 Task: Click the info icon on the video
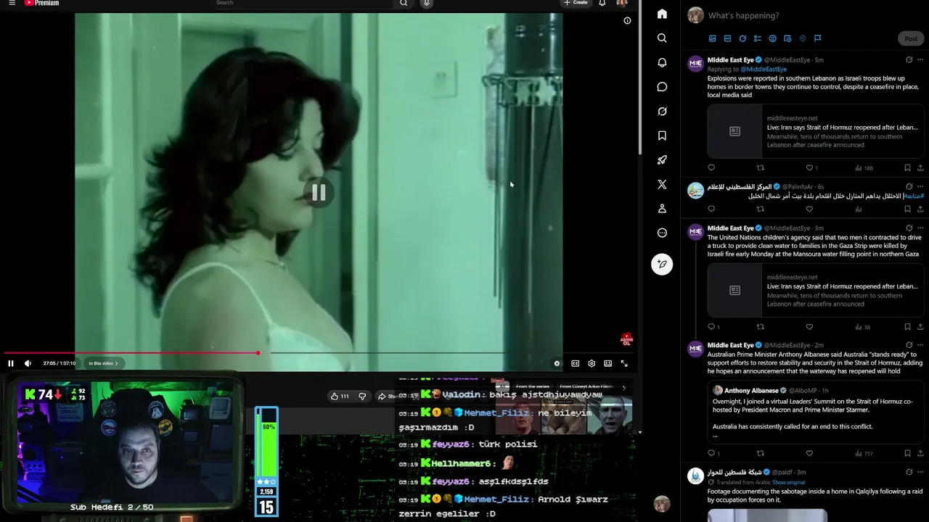[627, 20]
